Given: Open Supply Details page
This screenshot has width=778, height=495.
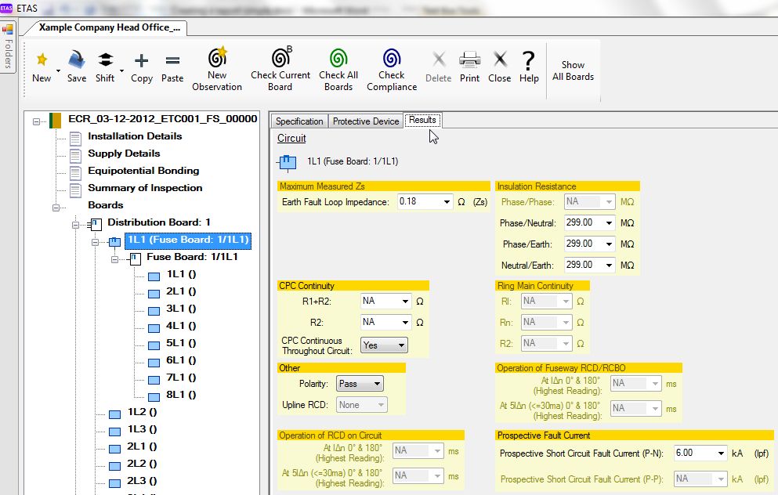Looking at the screenshot, I should point(124,154).
